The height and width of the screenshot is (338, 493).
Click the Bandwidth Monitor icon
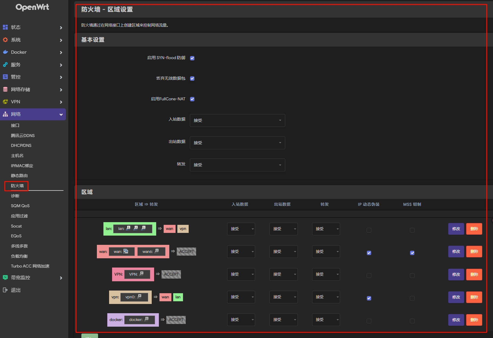(5, 277)
